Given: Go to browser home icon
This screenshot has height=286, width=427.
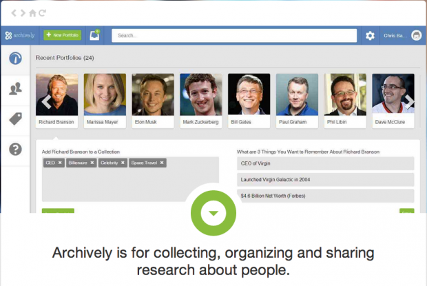Looking at the screenshot, I should coord(32,13).
